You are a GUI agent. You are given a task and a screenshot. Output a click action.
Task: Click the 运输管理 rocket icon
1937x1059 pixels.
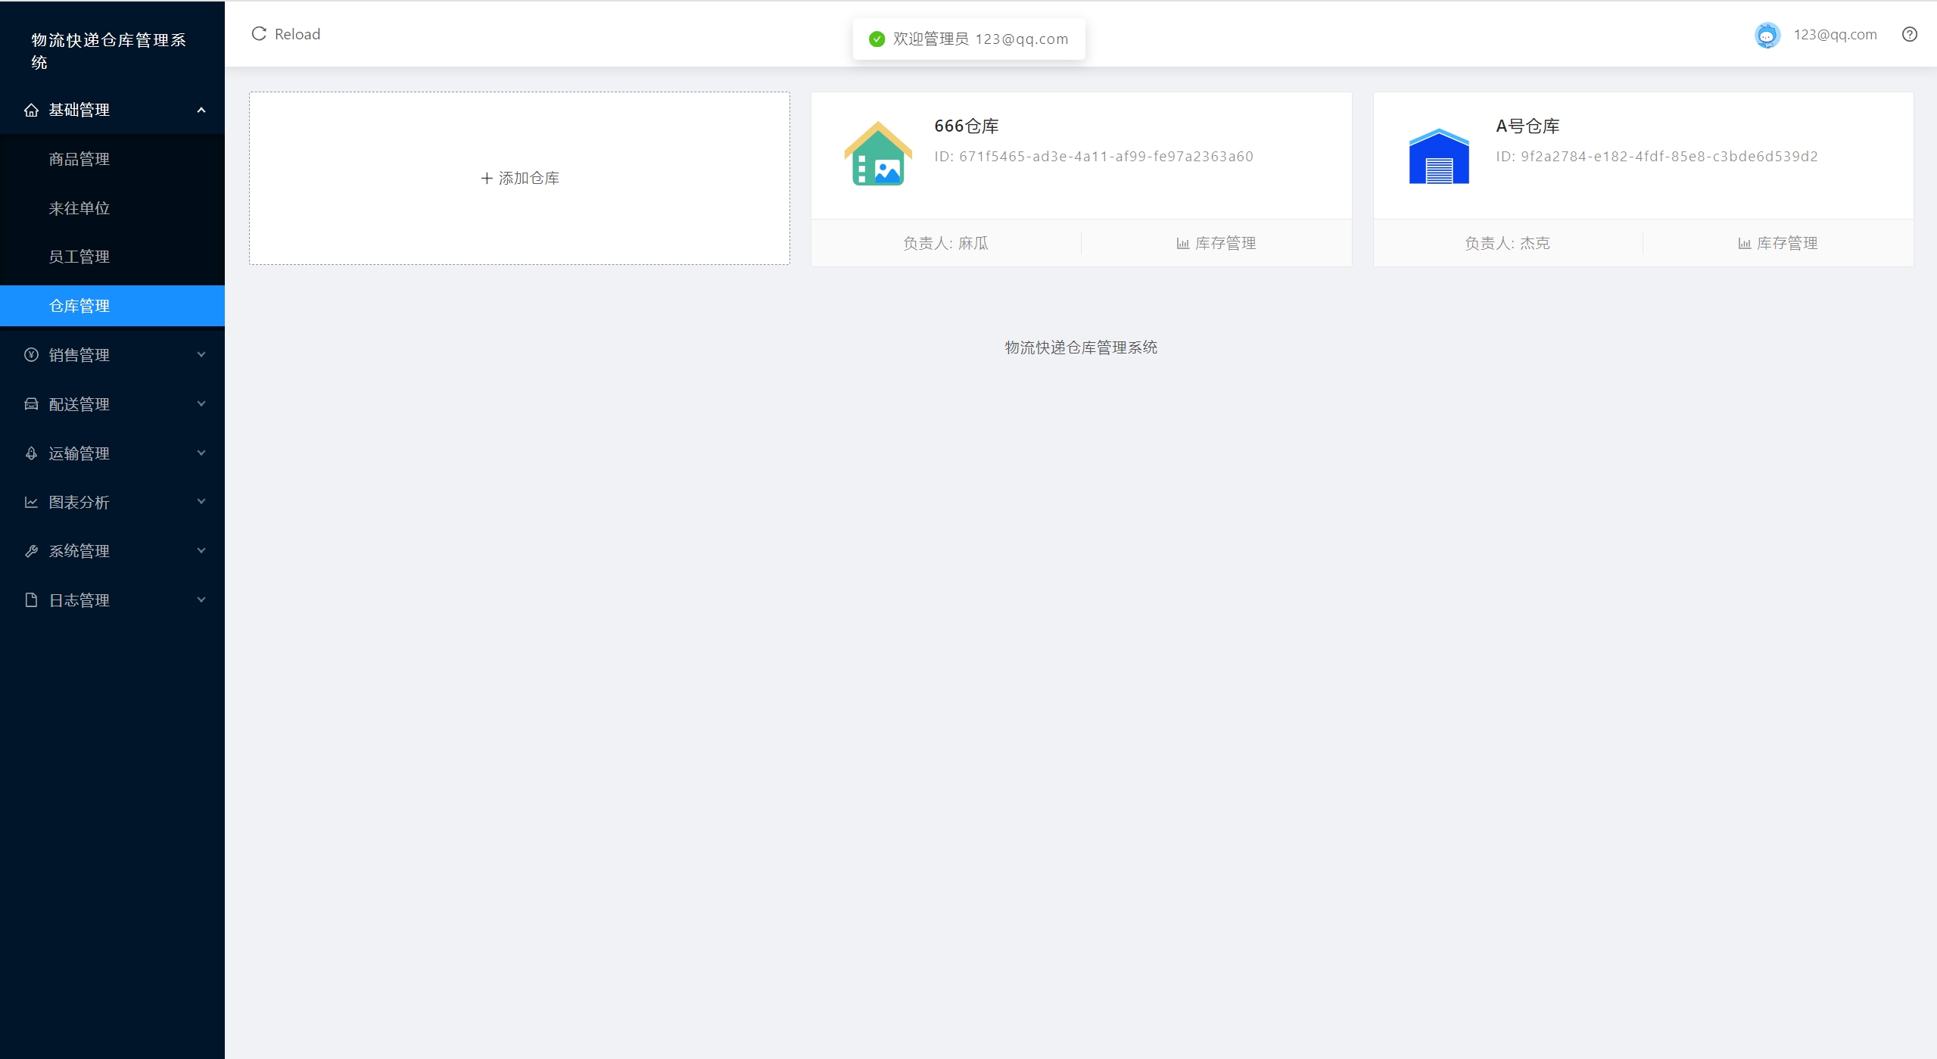click(x=31, y=453)
